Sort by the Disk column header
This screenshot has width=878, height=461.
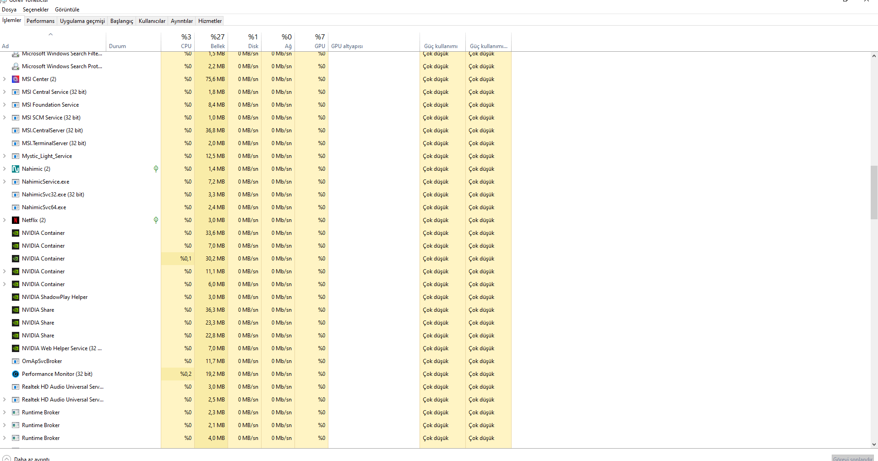(245, 42)
